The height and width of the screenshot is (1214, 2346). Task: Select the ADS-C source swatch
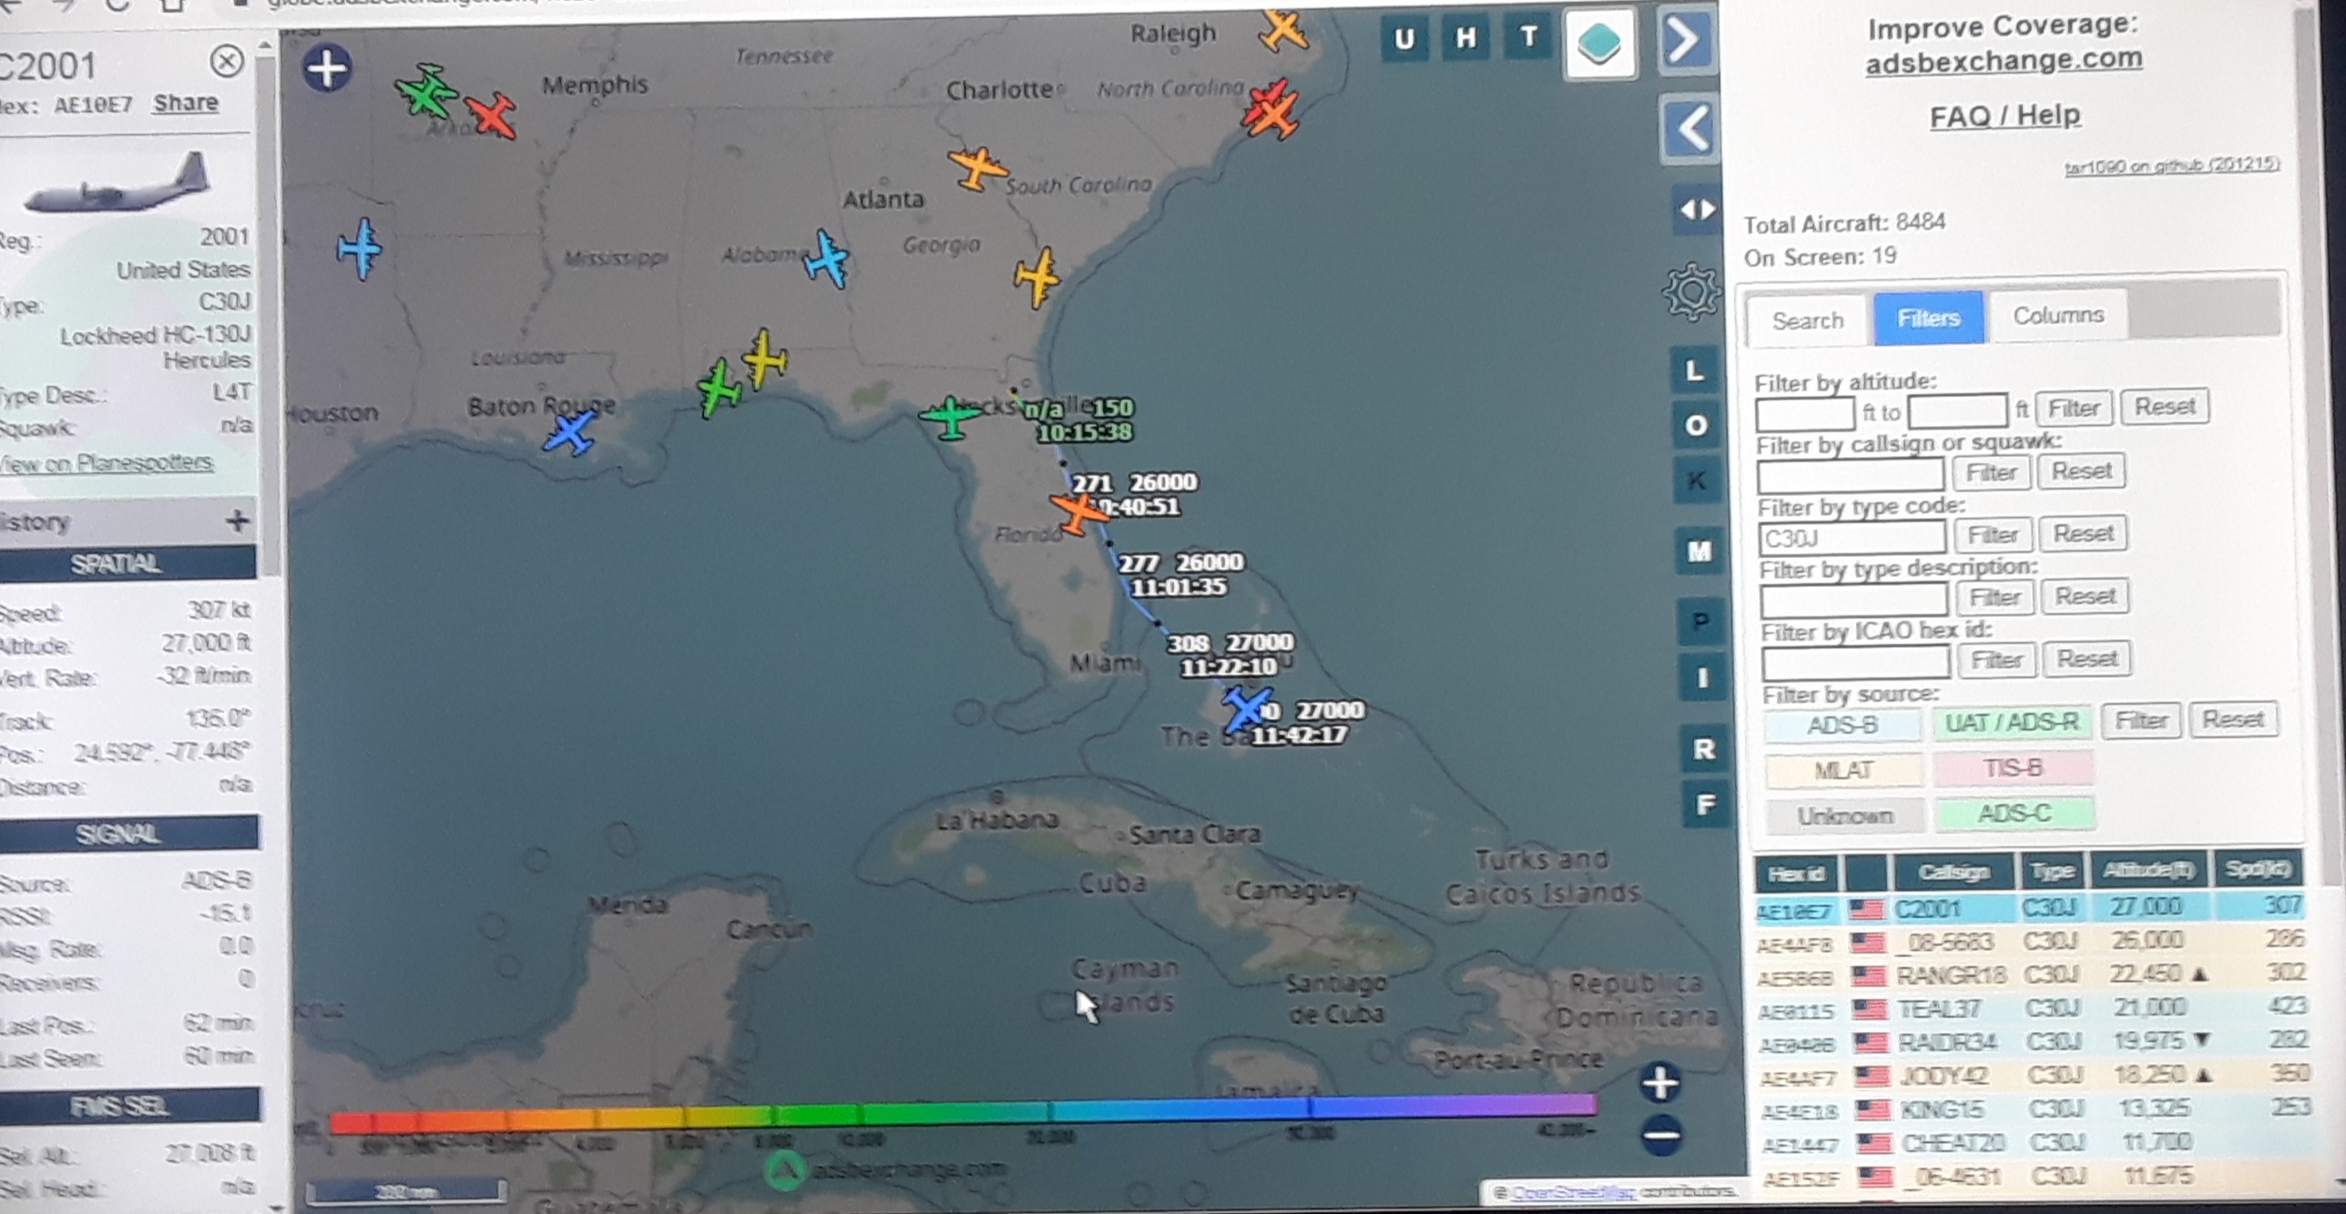pos(2015,813)
